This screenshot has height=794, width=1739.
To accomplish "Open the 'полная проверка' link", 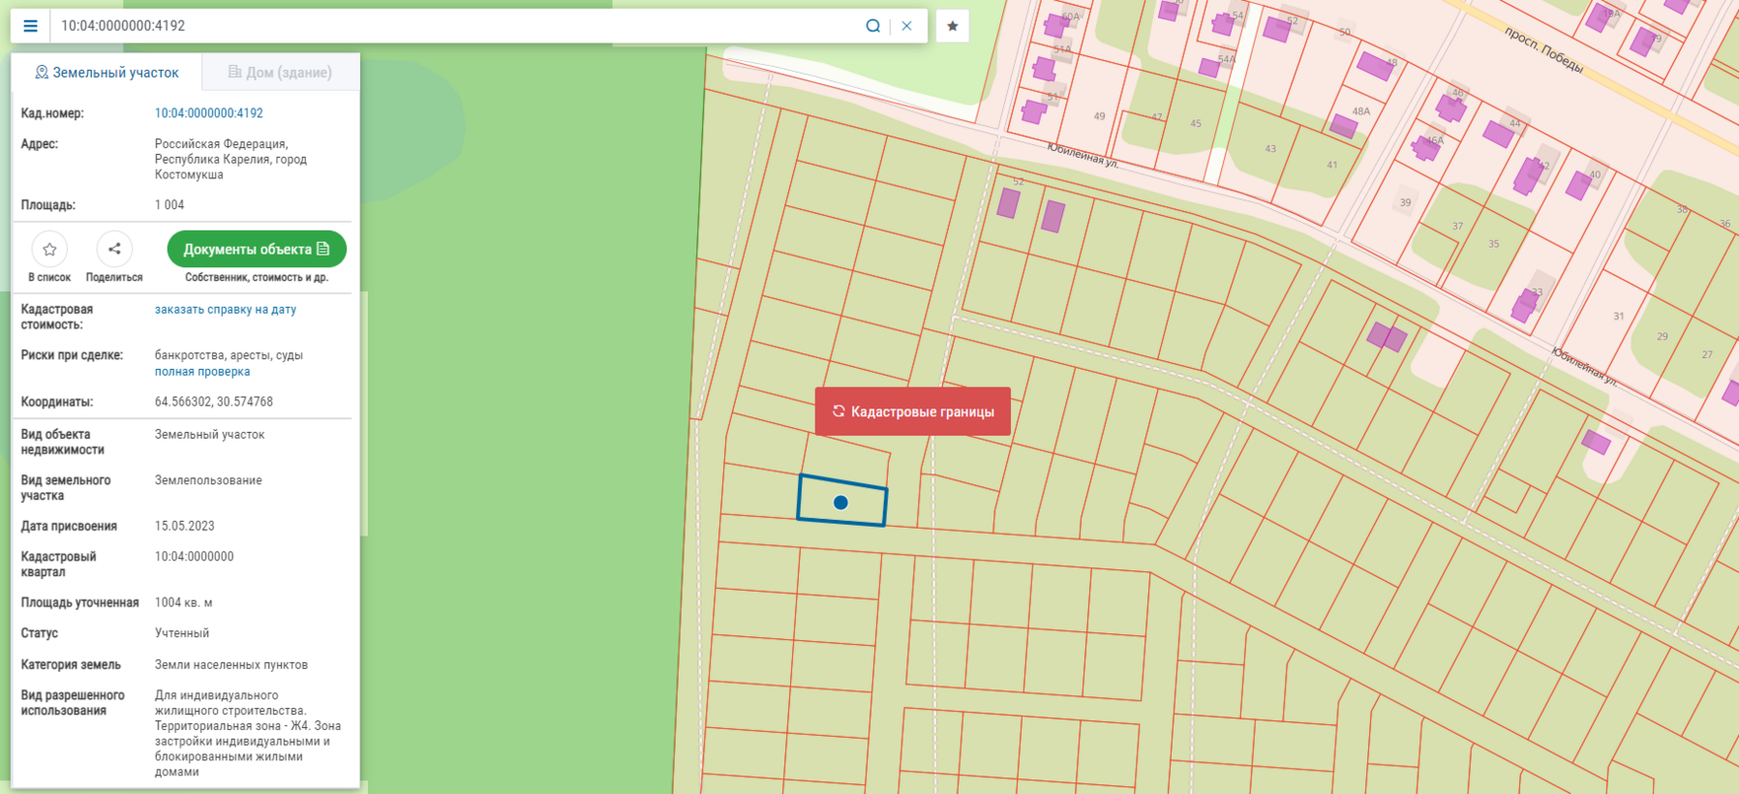I will click(202, 372).
